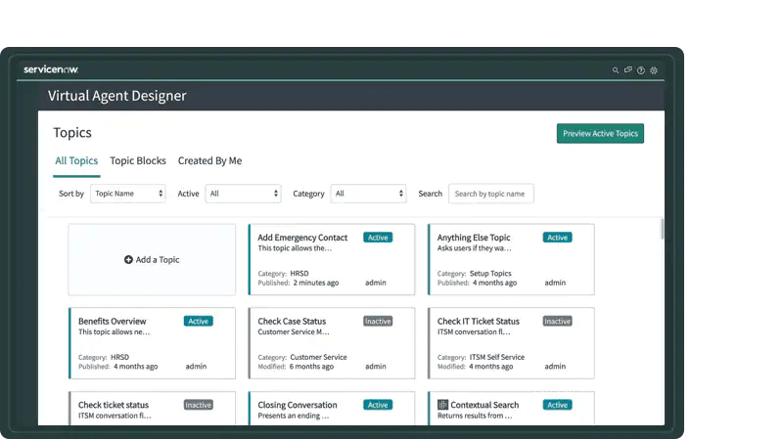Switch to the All Topics tab
Viewport: 783px width, 440px height.
[76, 160]
